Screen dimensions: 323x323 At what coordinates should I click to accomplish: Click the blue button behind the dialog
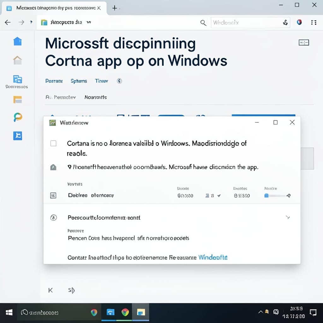point(263,115)
